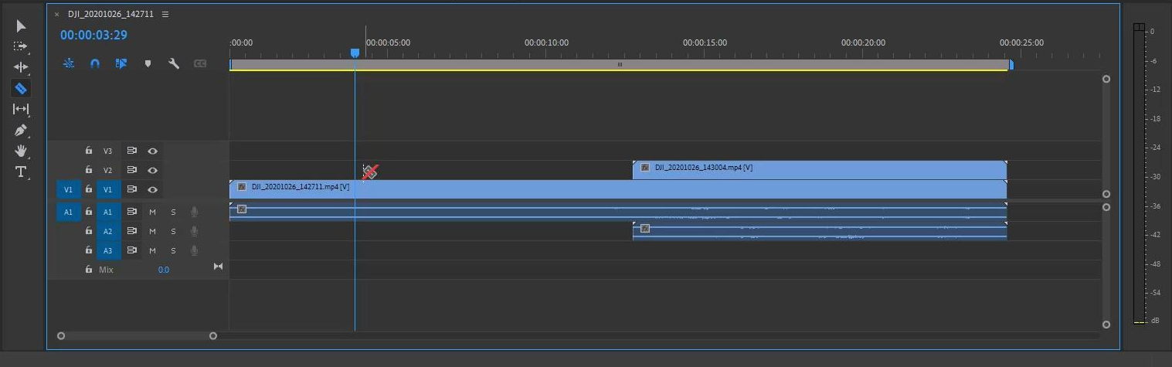This screenshot has height=367, width=1172.
Task: Toggle sync lock for track V1
Action: 131,189
